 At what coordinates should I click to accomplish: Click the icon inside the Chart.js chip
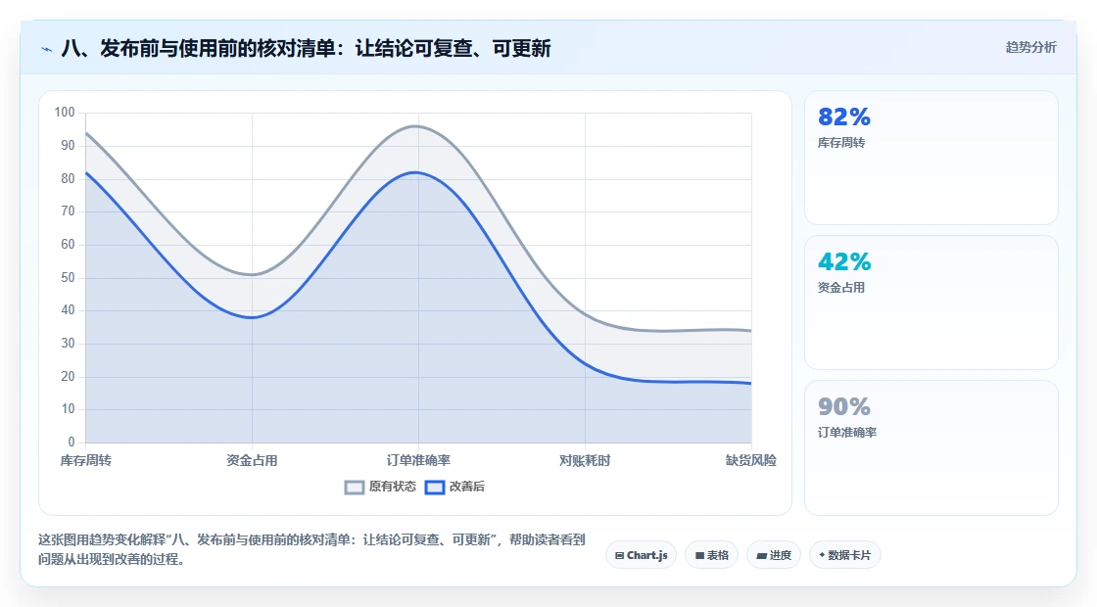click(x=619, y=556)
